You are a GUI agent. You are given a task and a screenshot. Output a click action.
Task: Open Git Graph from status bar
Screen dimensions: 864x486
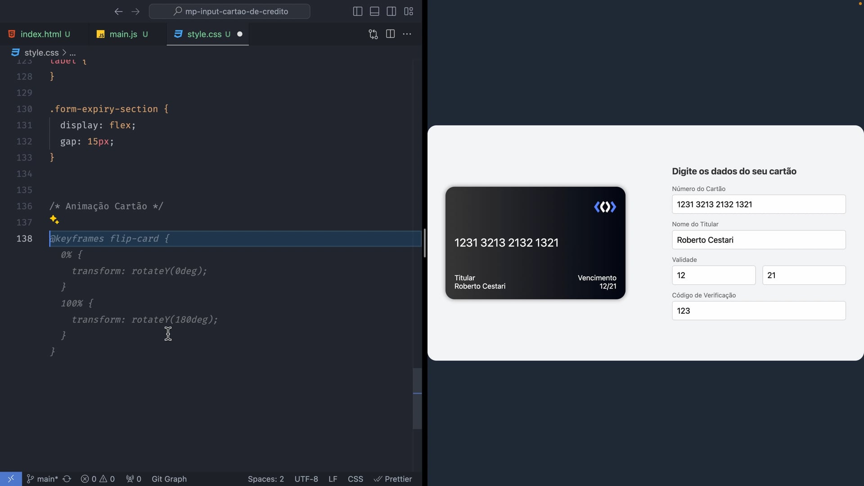coord(169,479)
